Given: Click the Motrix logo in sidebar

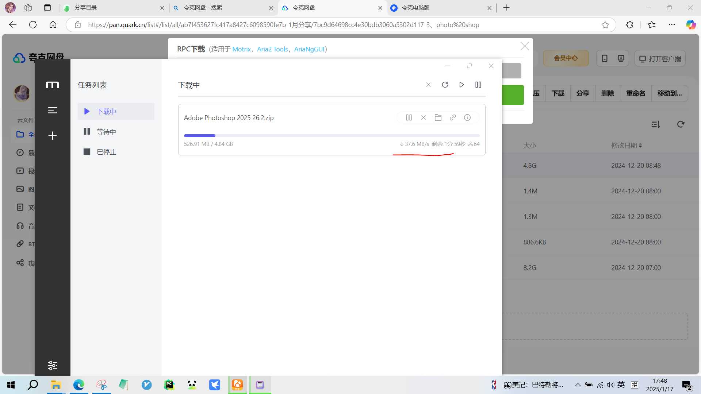Looking at the screenshot, I should click(52, 85).
